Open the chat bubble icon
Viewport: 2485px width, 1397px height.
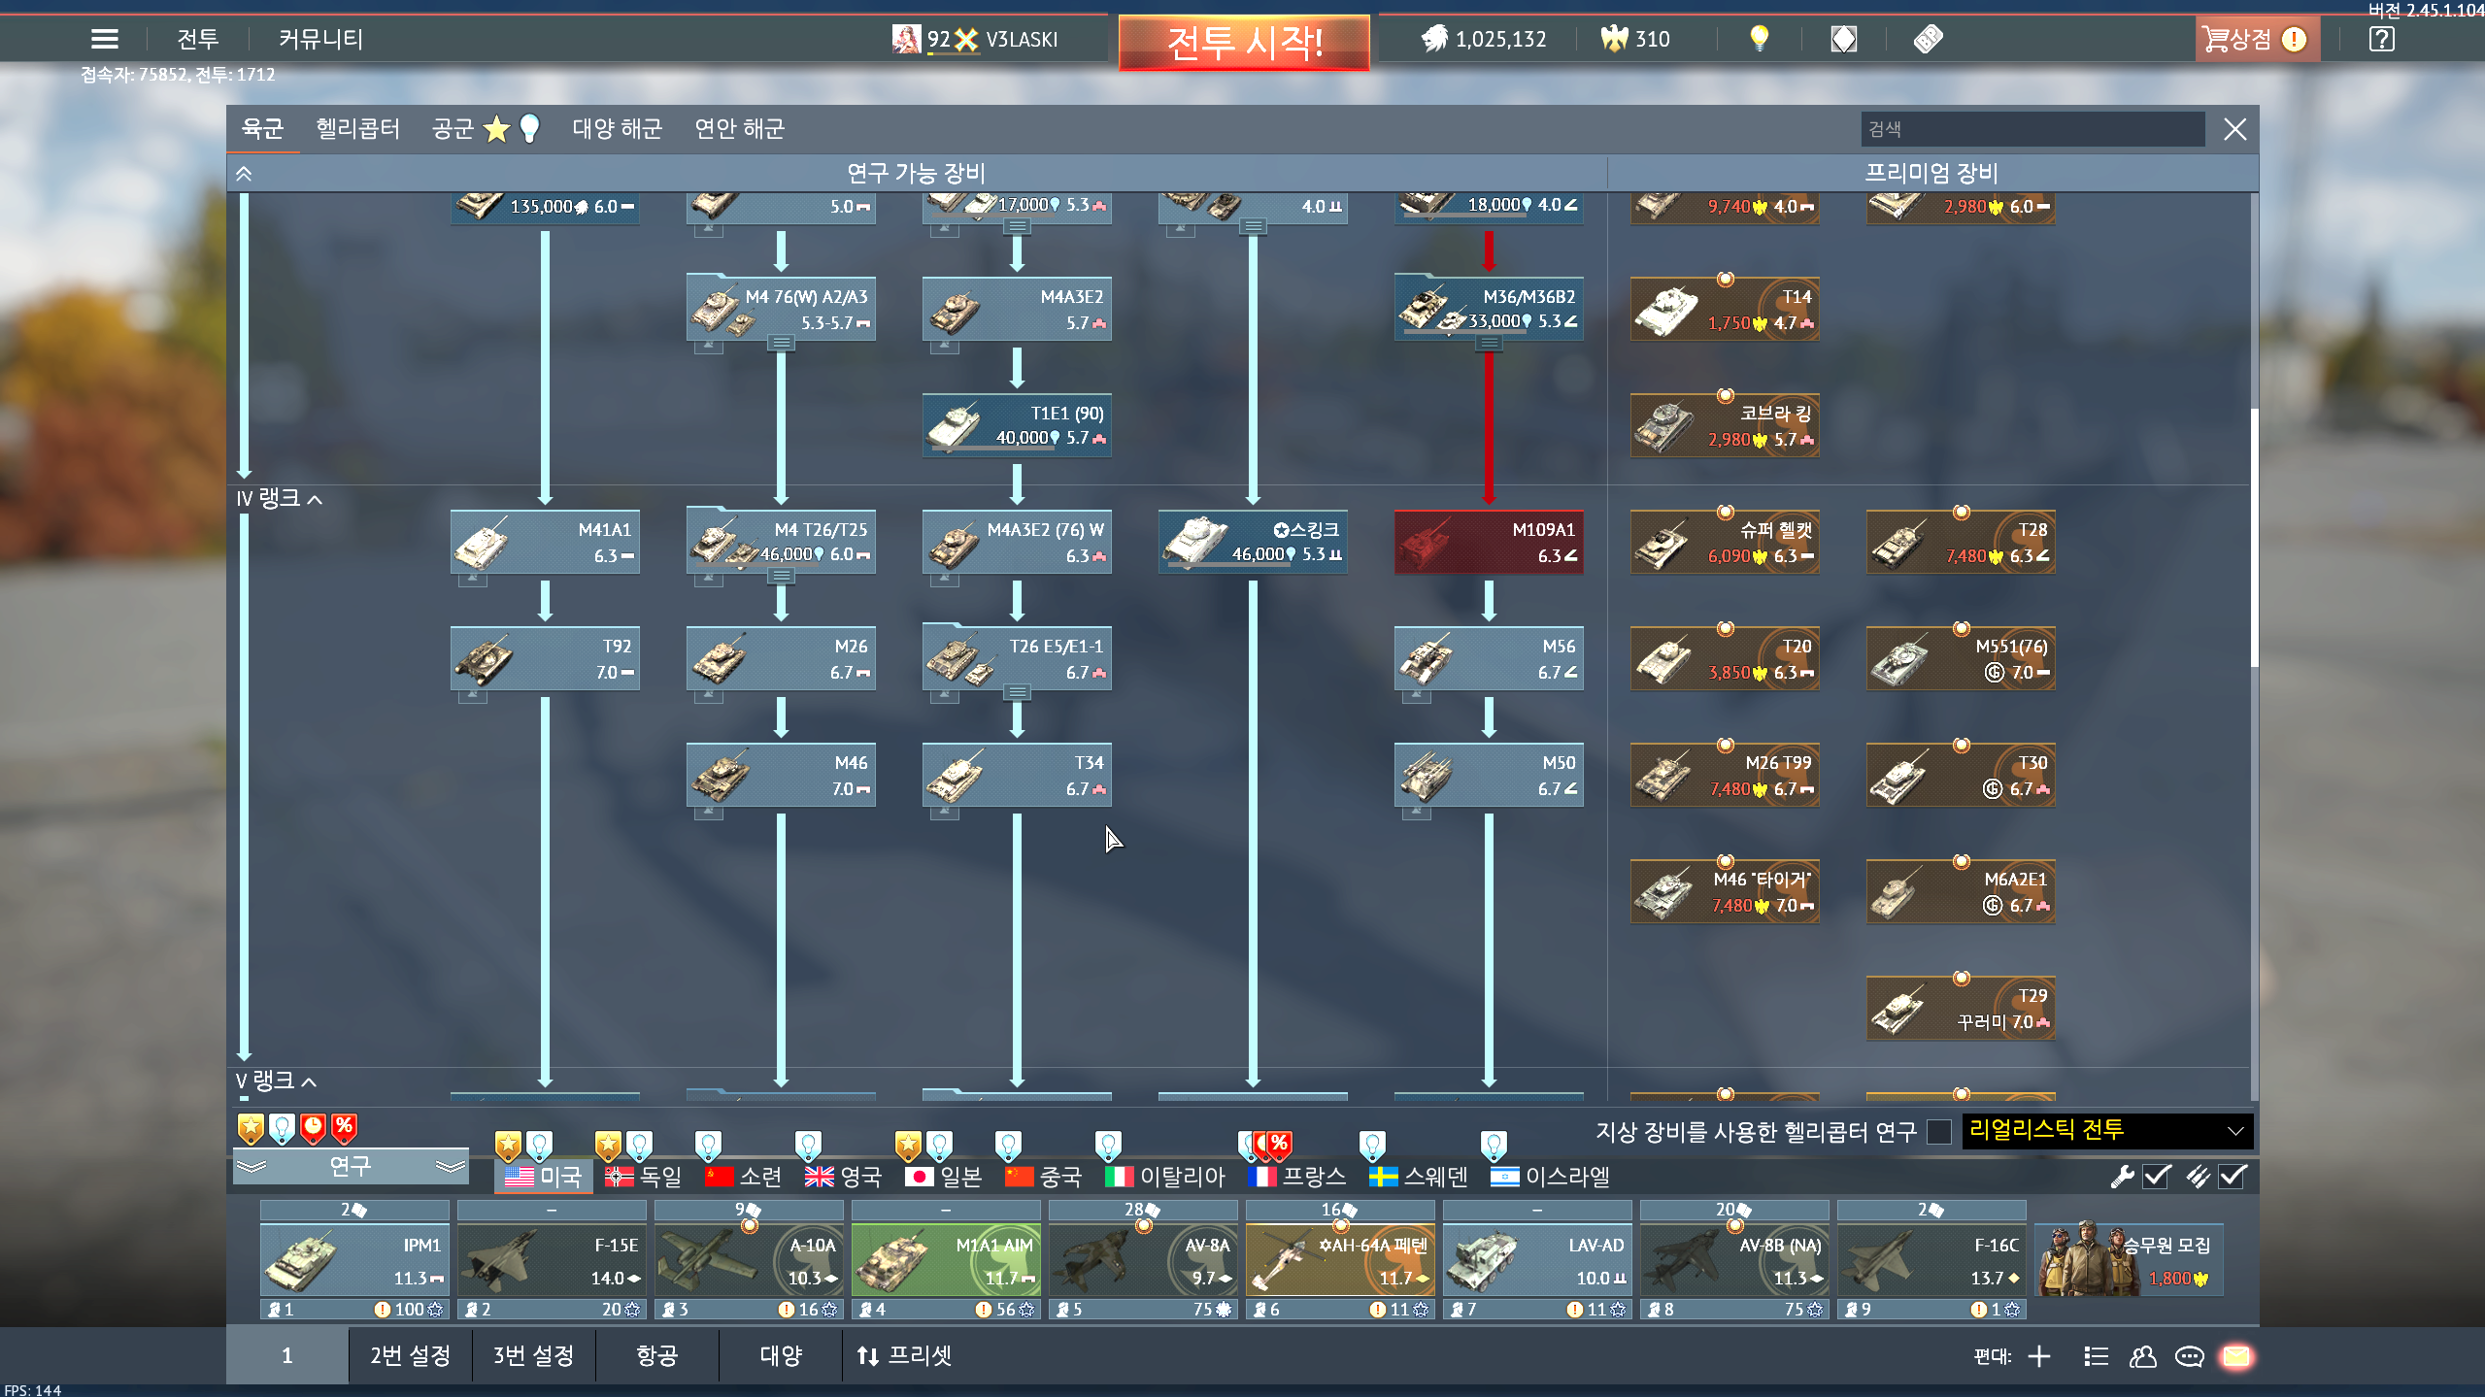2189,1356
